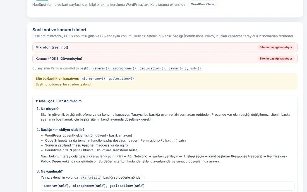Viewport: 307px width, 192px height.
Task: Click the "Ne oluyor?" step heading
Action: [50, 109]
